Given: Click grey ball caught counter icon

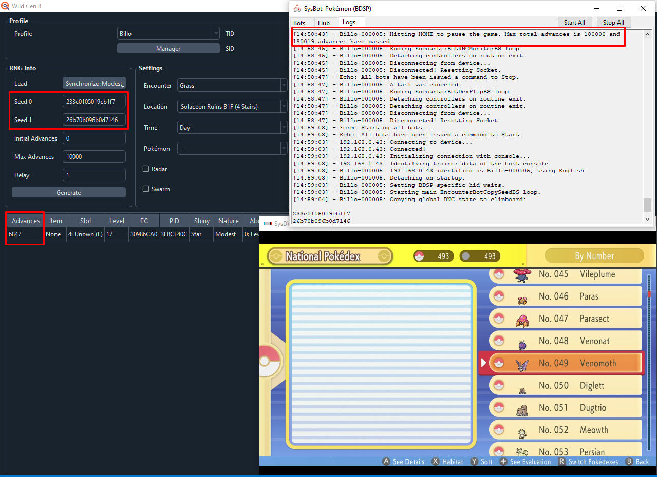Looking at the screenshot, I should (x=465, y=256).
